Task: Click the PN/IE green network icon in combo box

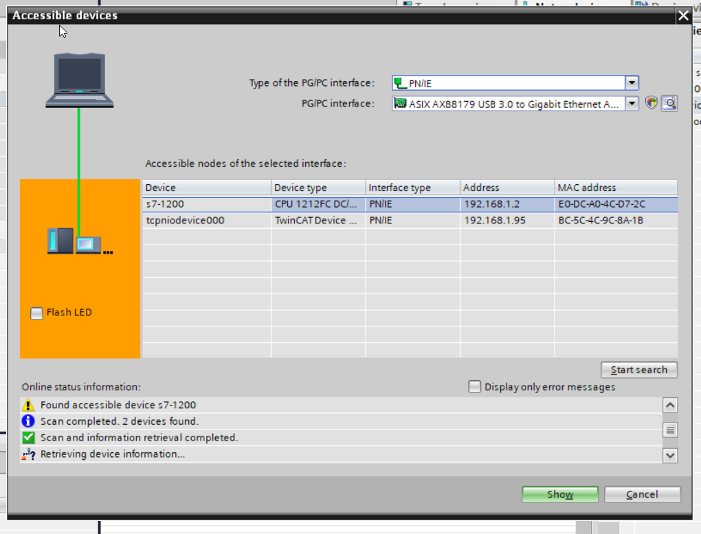Action: pos(401,83)
